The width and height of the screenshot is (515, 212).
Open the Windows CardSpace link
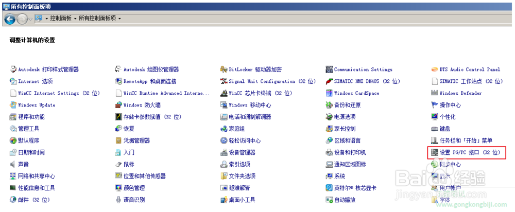coord(357,93)
